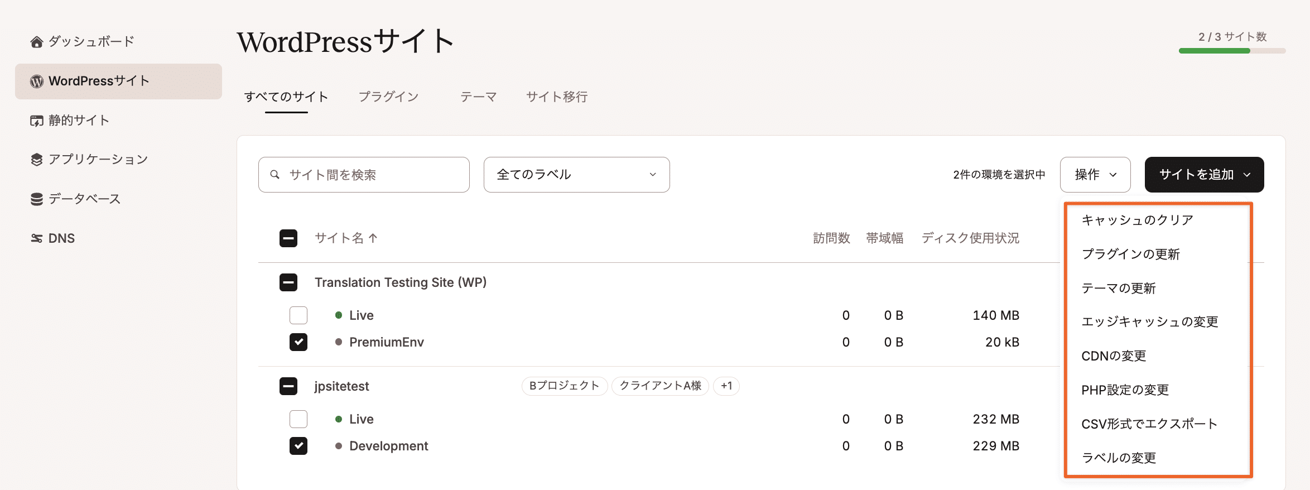Open the データベース section icon
Screen dimensions: 1310x490
point(36,198)
